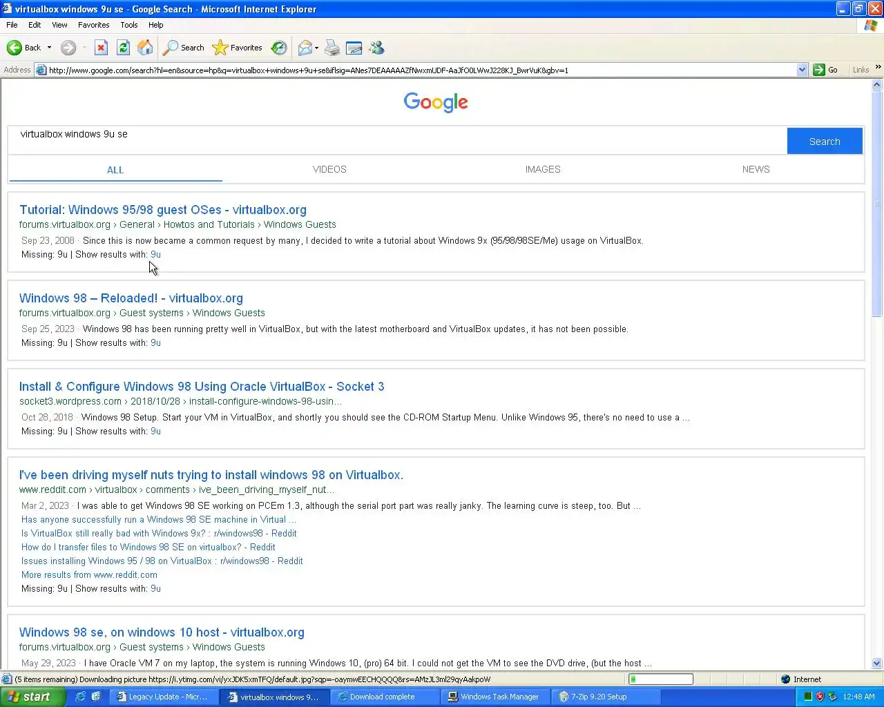The height and width of the screenshot is (707, 884).
Task: Click the status bar loading progress bar
Action: point(661,679)
